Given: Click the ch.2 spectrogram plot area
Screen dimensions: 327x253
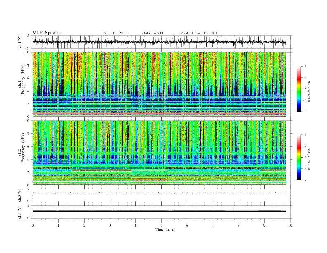Looking at the screenshot, I should 159,153.
